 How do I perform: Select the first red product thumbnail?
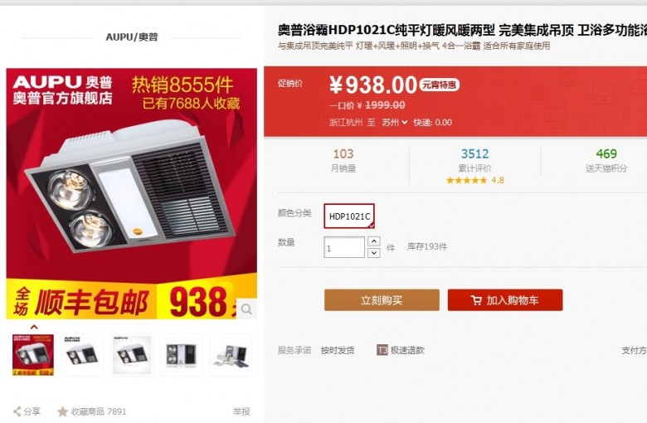(33, 355)
